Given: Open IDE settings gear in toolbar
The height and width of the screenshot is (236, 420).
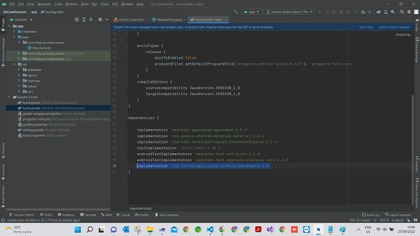Looking at the screenshot, I should tap(409, 12).
